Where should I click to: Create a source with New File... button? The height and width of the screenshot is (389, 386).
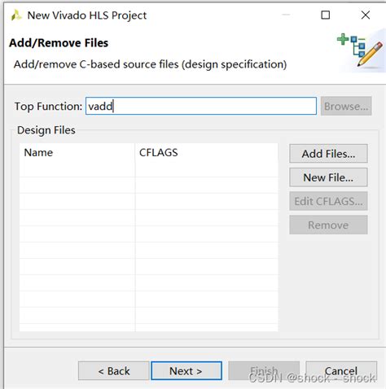[x=328, y=177]
